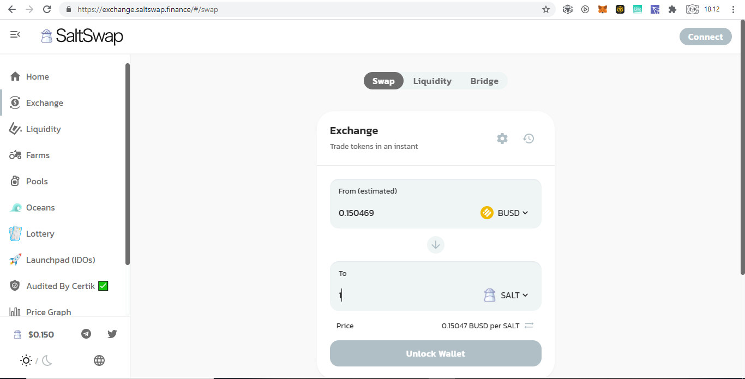The image size is (745, 379).
Task: Open the Twitter link icon
Action: tap(112, 334)
